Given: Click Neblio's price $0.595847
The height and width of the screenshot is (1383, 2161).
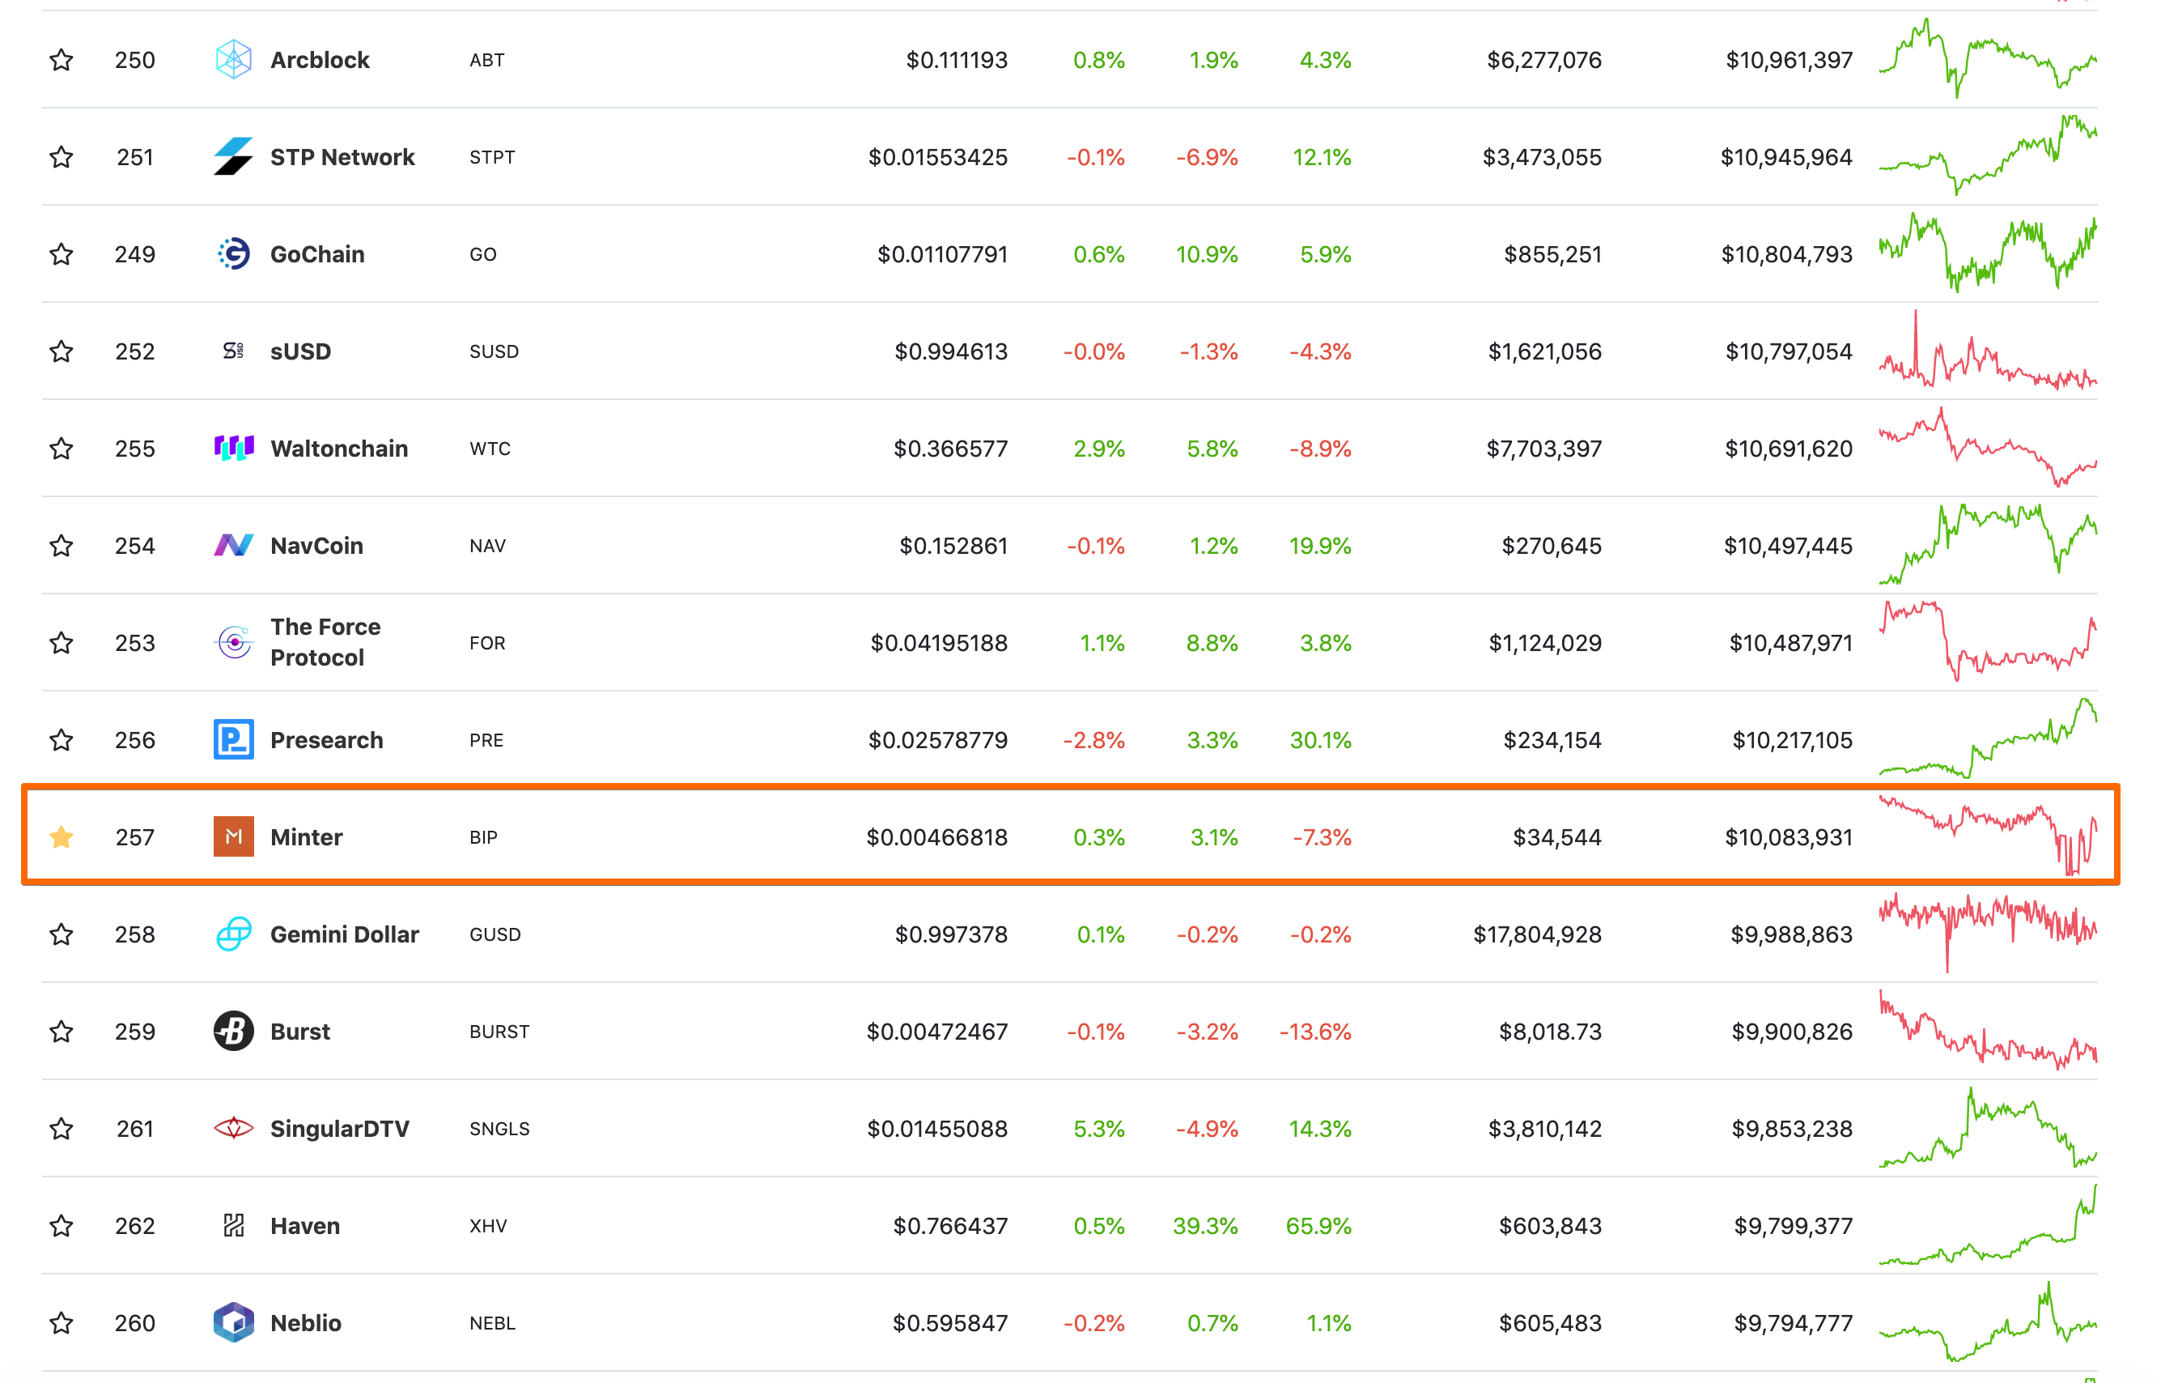Looking at the screenshot, I should [x=950, y=1323].
